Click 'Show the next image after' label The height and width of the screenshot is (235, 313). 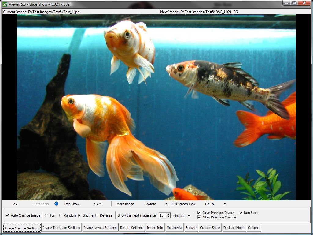pyautogui.click(x=137, y=215)
